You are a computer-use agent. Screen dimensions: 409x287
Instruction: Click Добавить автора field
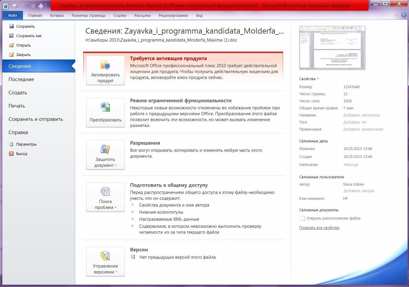pos(359,191)
